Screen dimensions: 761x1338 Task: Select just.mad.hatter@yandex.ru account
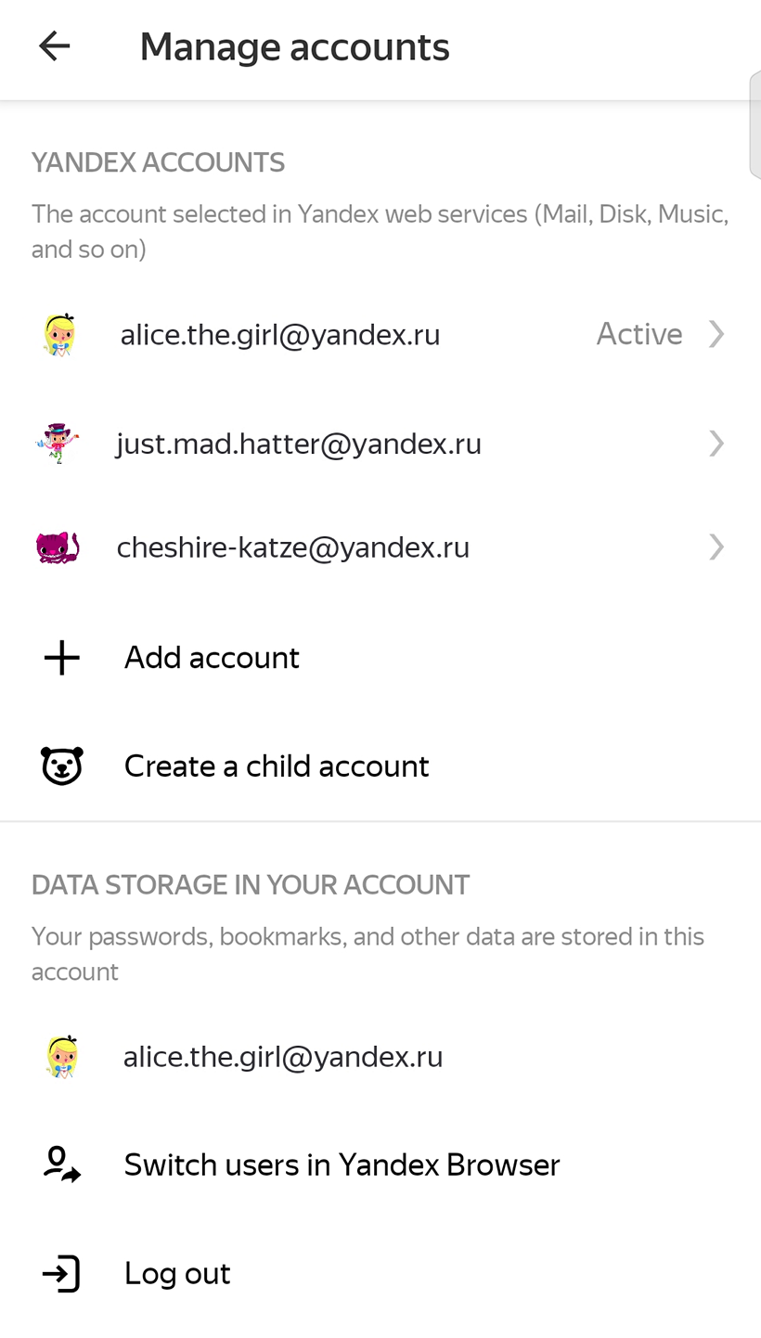coord(380,444)
